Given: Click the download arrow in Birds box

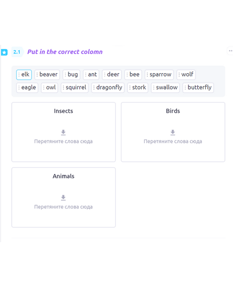Looking at the screenshot, I should pyautogui.click(x=172, y=133).
